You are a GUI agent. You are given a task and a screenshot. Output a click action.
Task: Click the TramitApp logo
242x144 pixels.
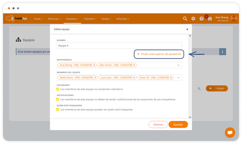pyautogui.click(x=17, y=18)
